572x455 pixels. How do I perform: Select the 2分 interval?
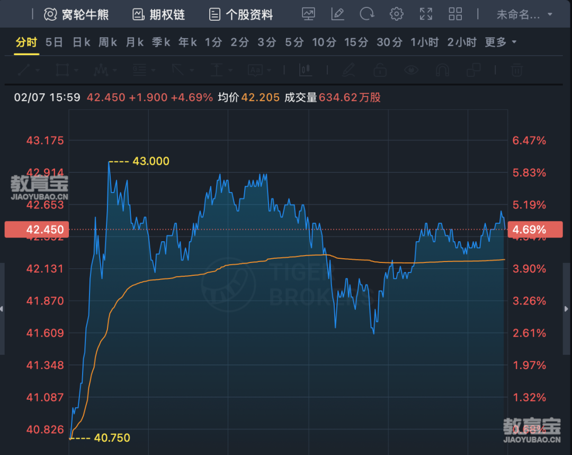click(x=240, y=42)
